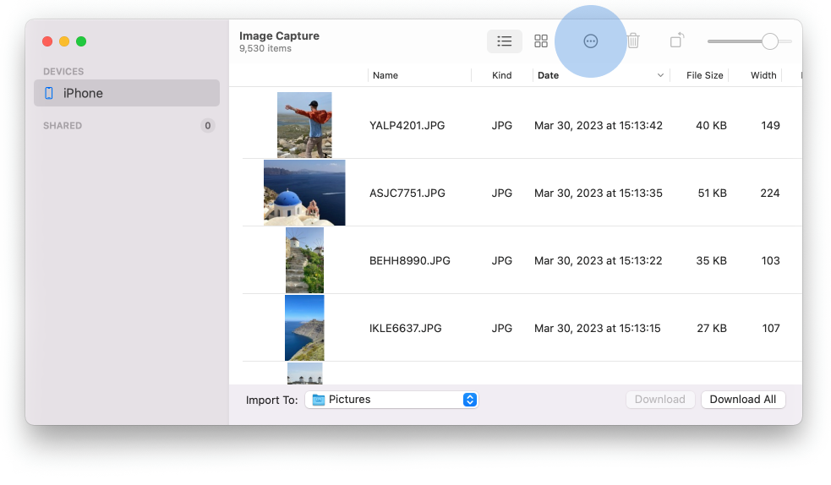Image resolution: width=831 pixels, height=485 pixels.
Task: Click the Shared count badge 0
Action: click(208, 126)
